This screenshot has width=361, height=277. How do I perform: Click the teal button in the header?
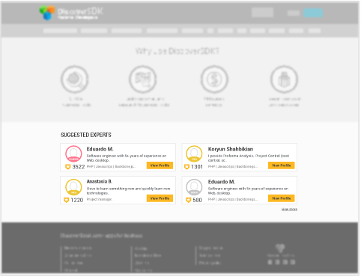[x=313, y=13]
